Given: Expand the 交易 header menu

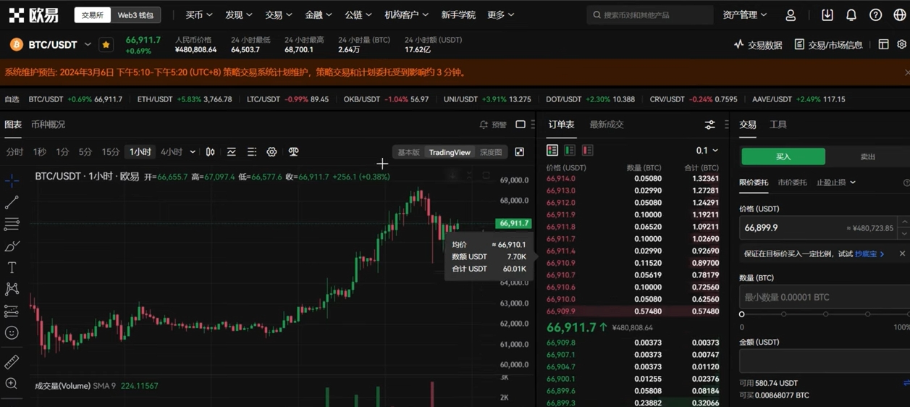Looking at the screenshot, I should coord(279,14).
